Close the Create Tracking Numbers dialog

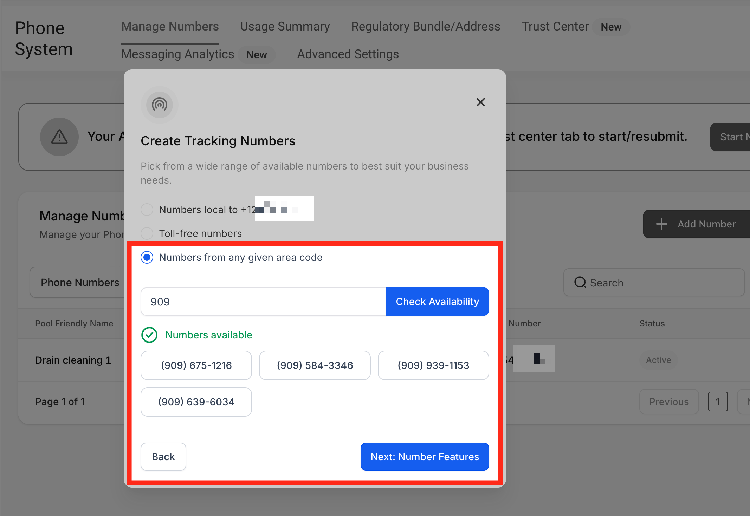[480, 102]
